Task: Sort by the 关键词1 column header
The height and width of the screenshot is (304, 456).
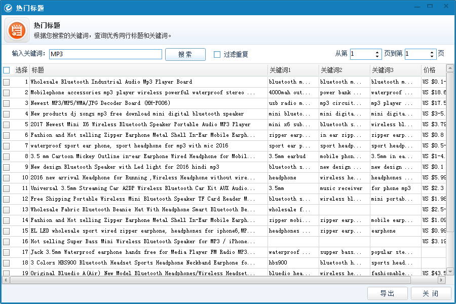Action: (x=293, y=70)
